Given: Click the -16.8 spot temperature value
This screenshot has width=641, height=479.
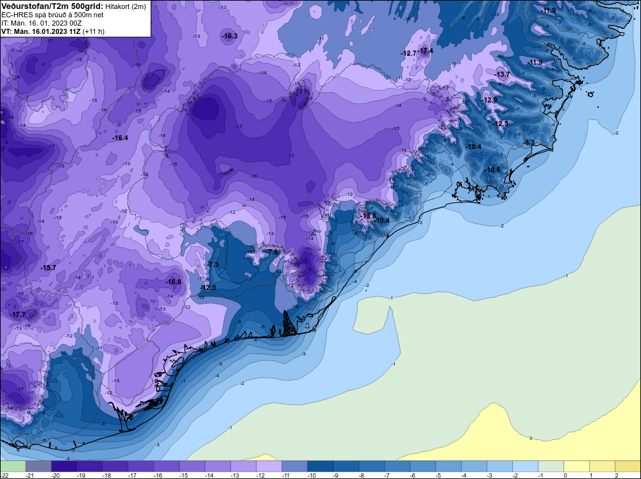Looking at the screenshot, I should click(173, 282).
